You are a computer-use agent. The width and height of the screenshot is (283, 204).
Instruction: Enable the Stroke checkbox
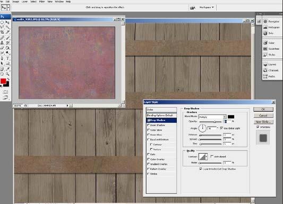148,174
